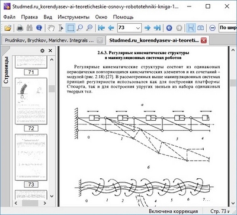This screenshot has width=237, height=215.
Task: Open page 73 thumbnail
Action: [x=31, y=157]
